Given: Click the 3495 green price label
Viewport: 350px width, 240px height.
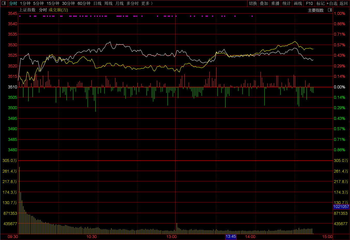Looking at the screenshot, I should 12,118.
